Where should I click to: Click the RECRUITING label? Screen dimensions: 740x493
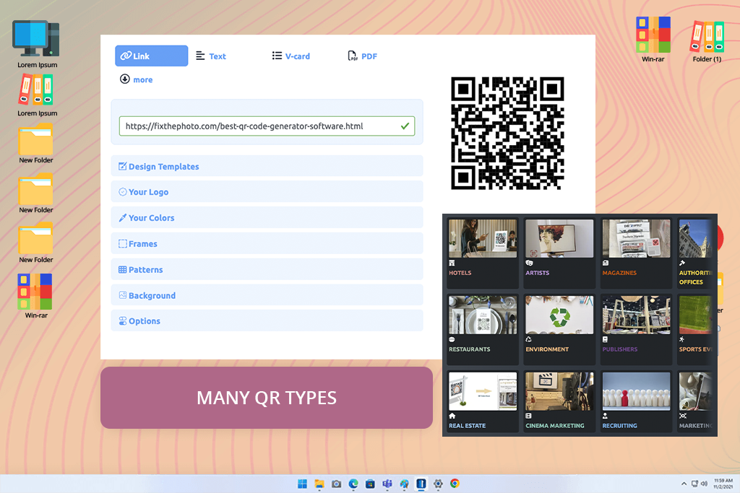click(x=619, y=426)
